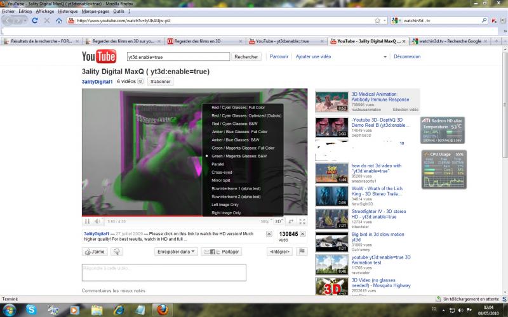Select Red / Cyan Glasses: Optimized (Dubois)
Viewport: 508px width, 317px height.
(246, 115)
